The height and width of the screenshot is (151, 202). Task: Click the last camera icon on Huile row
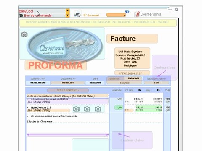click(98, 109)
